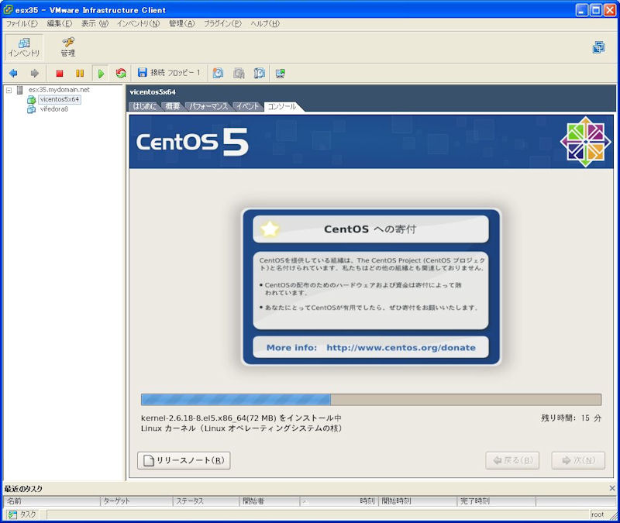
Task: Maximize the VMware Infrastructure Client window
Action: [x=596, y=10]
